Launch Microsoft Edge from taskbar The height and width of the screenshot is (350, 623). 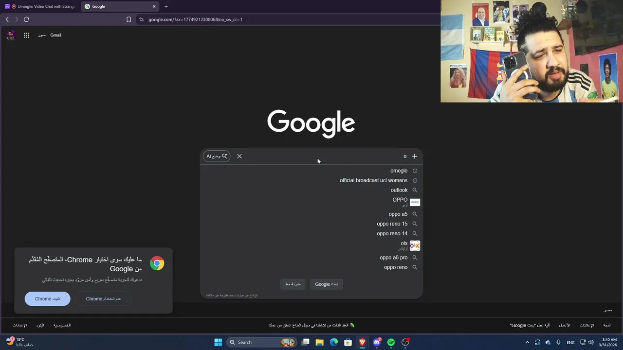point(334,342)
